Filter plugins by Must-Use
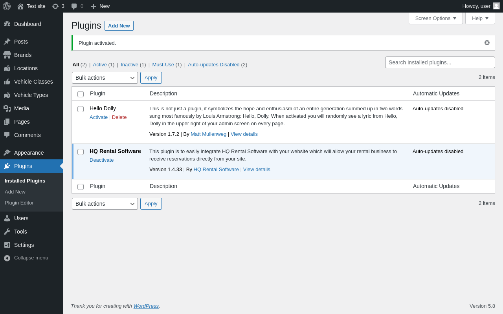The width and height of the screenshot is (503, 314). [x=163, y=65]
